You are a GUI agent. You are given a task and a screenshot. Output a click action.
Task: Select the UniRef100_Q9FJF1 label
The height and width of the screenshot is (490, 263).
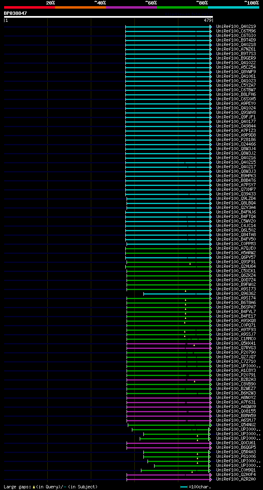(236, 117)
